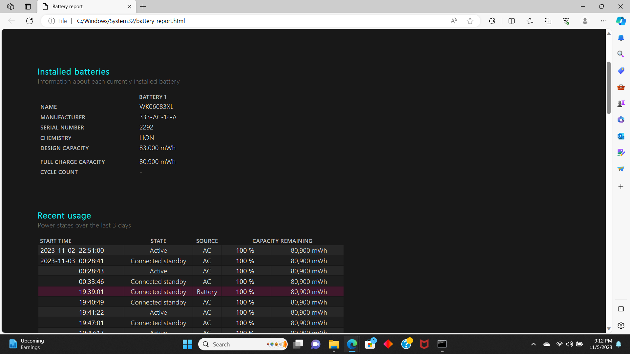Open the Collections icon in toolbar
The image size is (630, 354).
548,21
